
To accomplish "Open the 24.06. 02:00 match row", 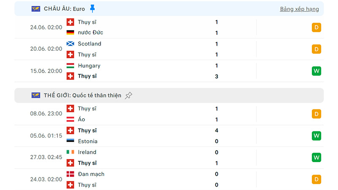I will 169,27.
